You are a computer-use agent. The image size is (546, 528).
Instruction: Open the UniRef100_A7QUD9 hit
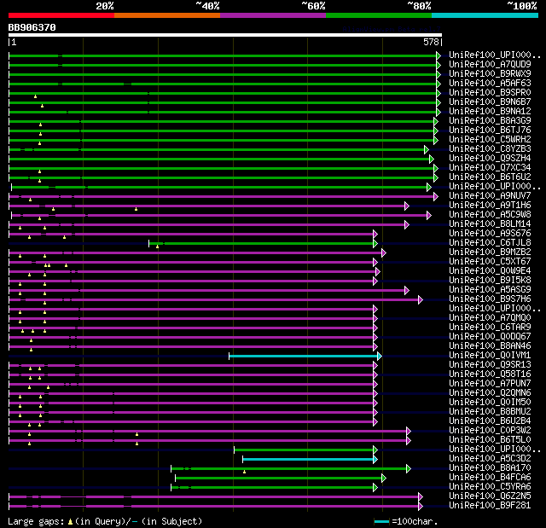[490, 64]
